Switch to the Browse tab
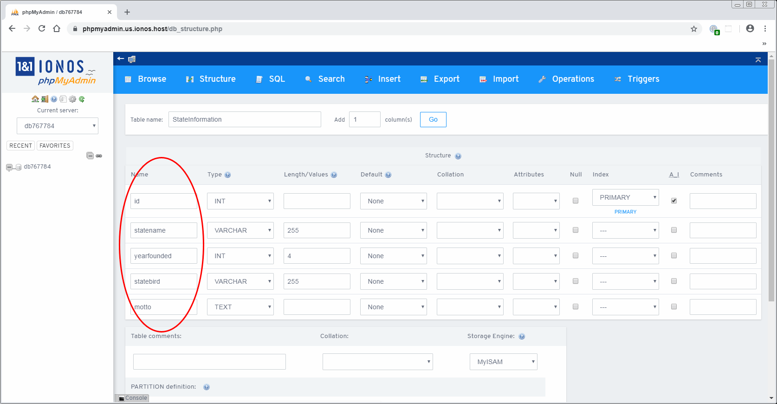Screen dimensions: 777x404 coord(146,79)
